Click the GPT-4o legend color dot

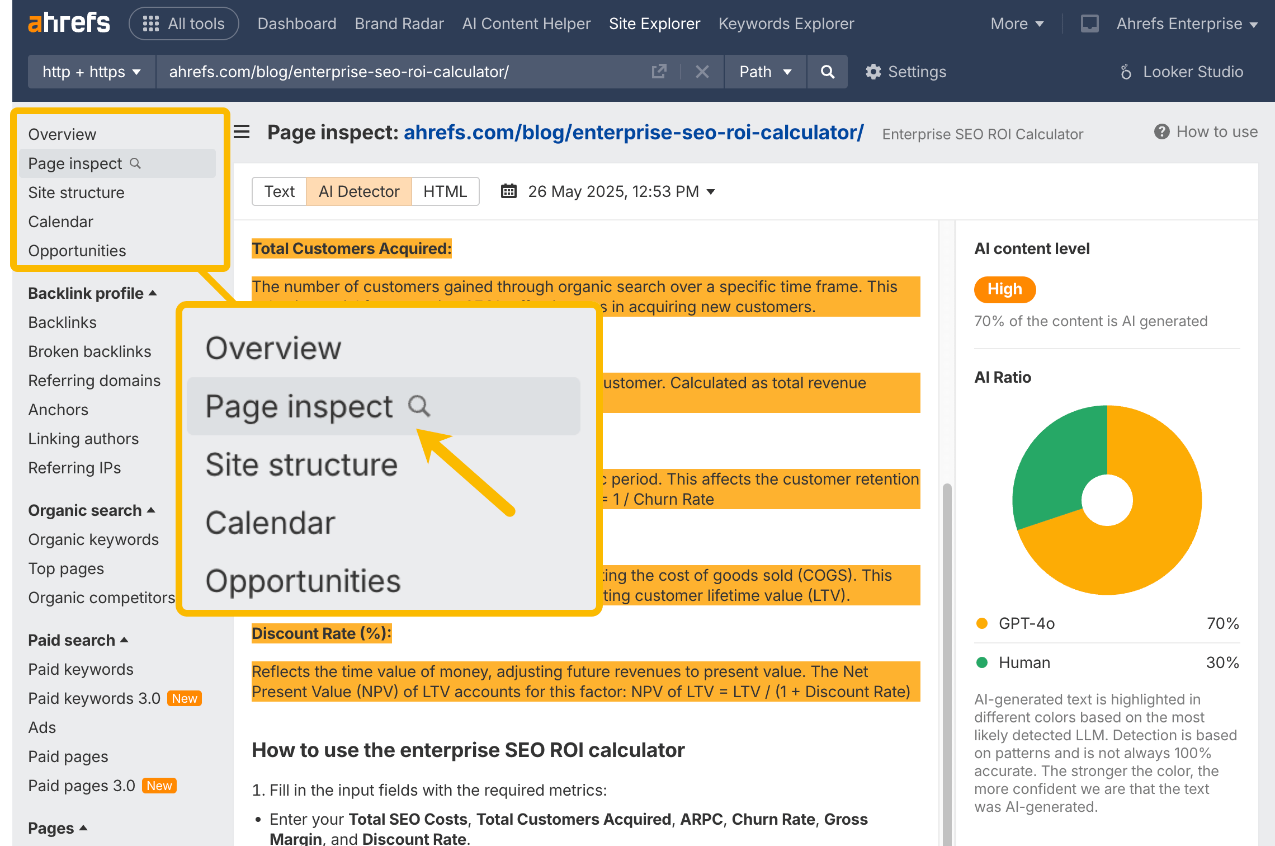click(981, 623)
